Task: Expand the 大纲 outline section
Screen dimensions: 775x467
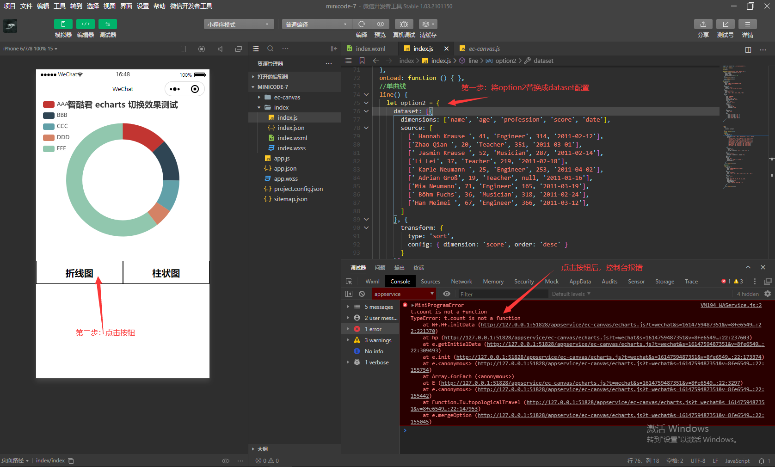Action: 295,449
